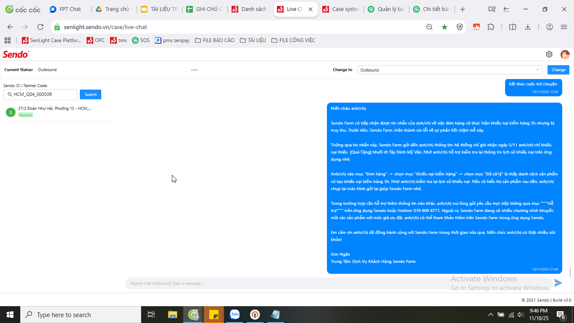
Task: Click the Sendo ID / Partner Code field
Action: pyautogui.click(x=40, y=94)
